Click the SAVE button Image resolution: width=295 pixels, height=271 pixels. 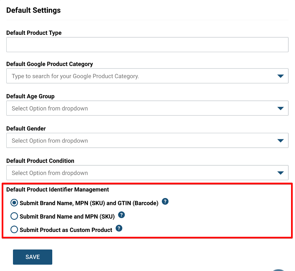tap(33, 257)
